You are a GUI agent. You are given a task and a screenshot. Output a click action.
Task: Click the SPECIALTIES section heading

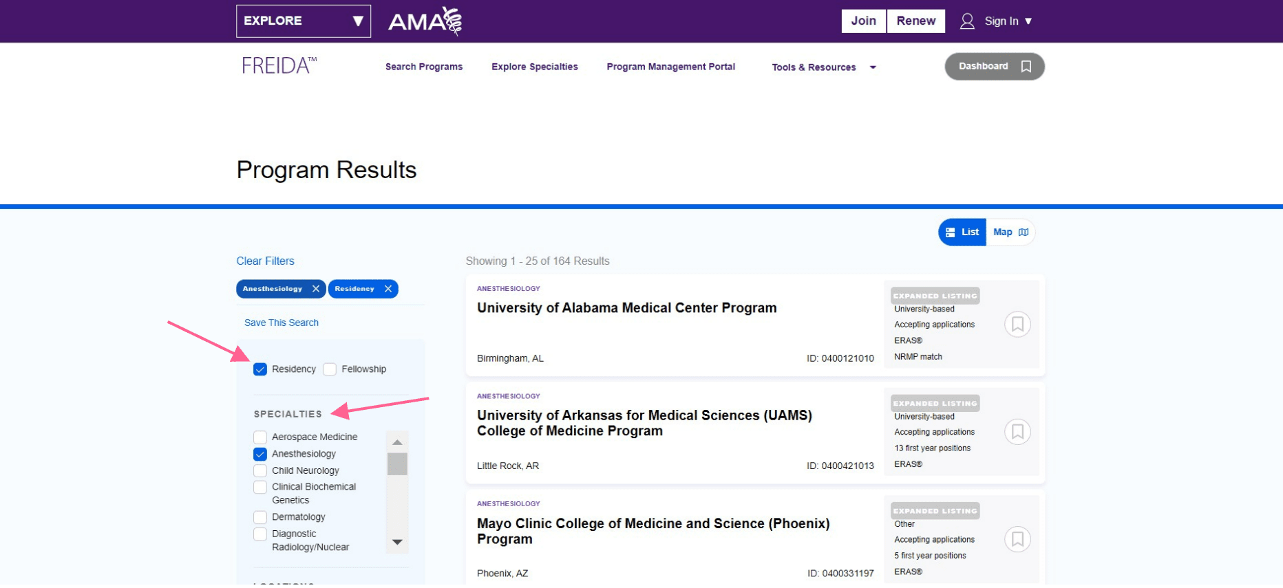(x=288, y=414)
